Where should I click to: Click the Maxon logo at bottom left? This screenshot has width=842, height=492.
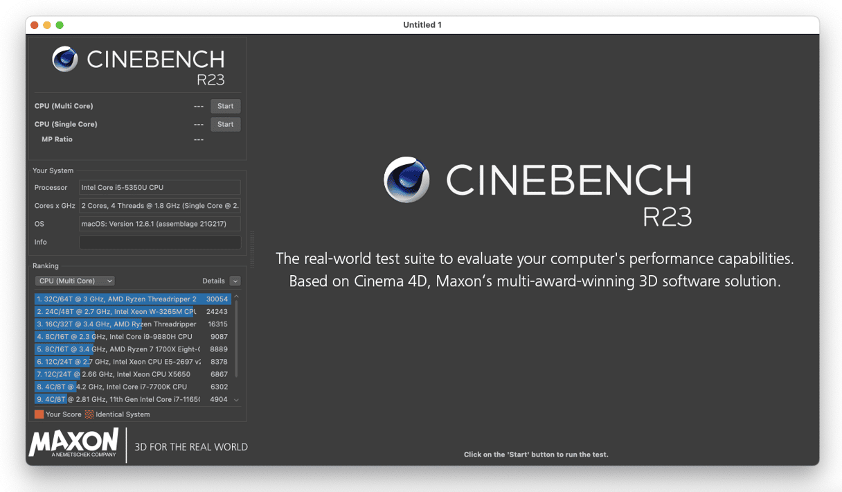coord(73,442)
